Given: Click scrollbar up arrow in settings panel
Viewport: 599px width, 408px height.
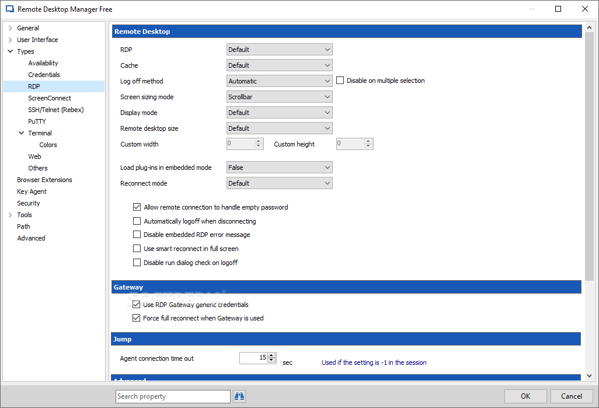Looking at the screenshot, I should 589,27.
